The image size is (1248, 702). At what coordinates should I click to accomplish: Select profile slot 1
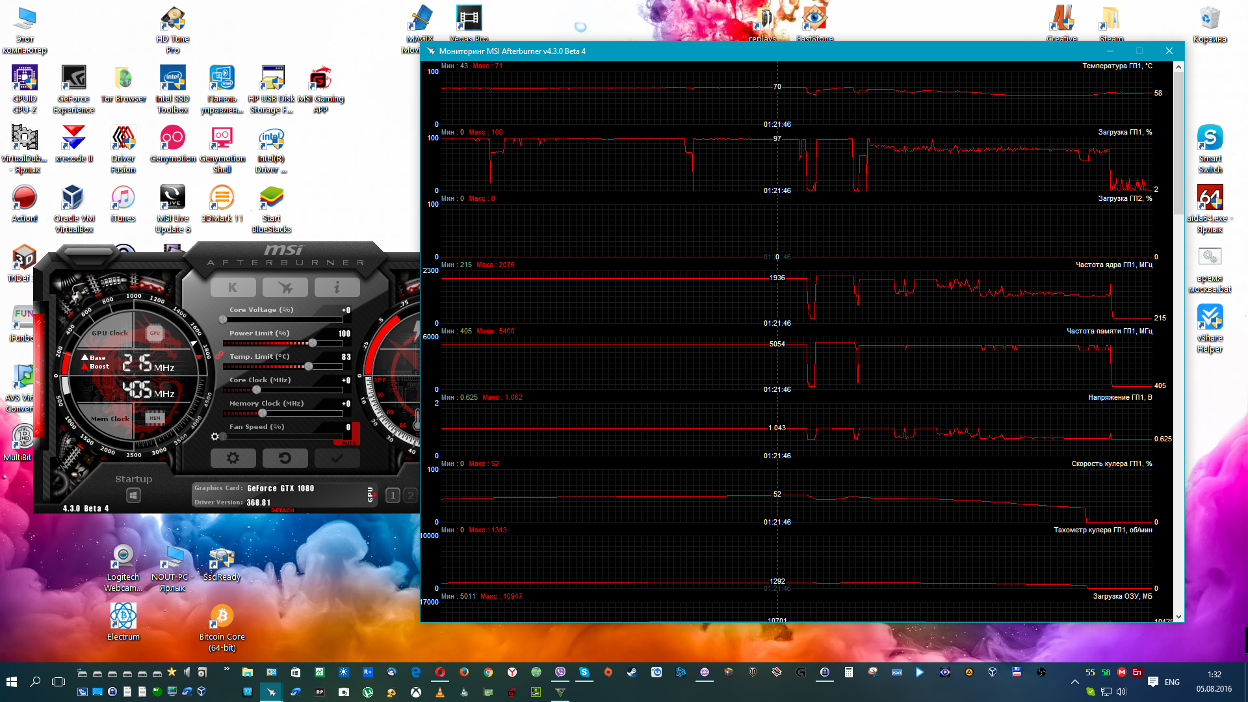click(393, 496)
